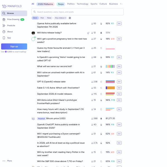This screenshot has height=167, width=167.
Task: Bet on Elliot Glazer's FrontierMath problem market
Action: [x=119, y=100]
